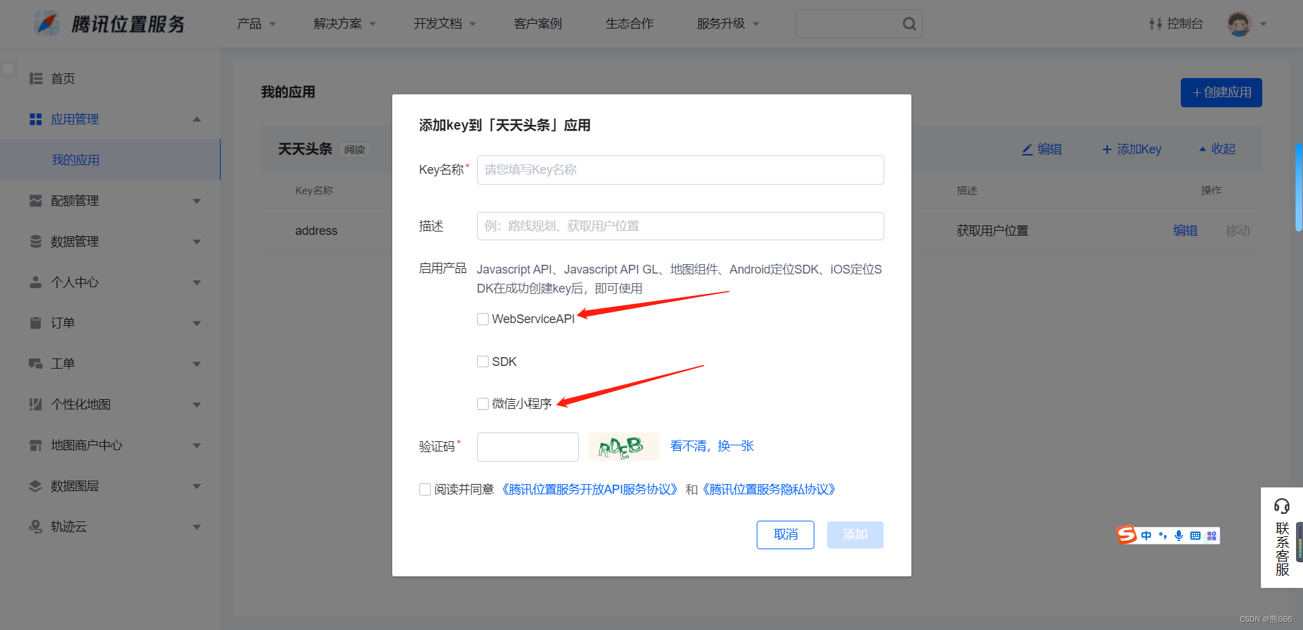Click 移动 link in address row

pyautogui.click(x=1238, y=231)
